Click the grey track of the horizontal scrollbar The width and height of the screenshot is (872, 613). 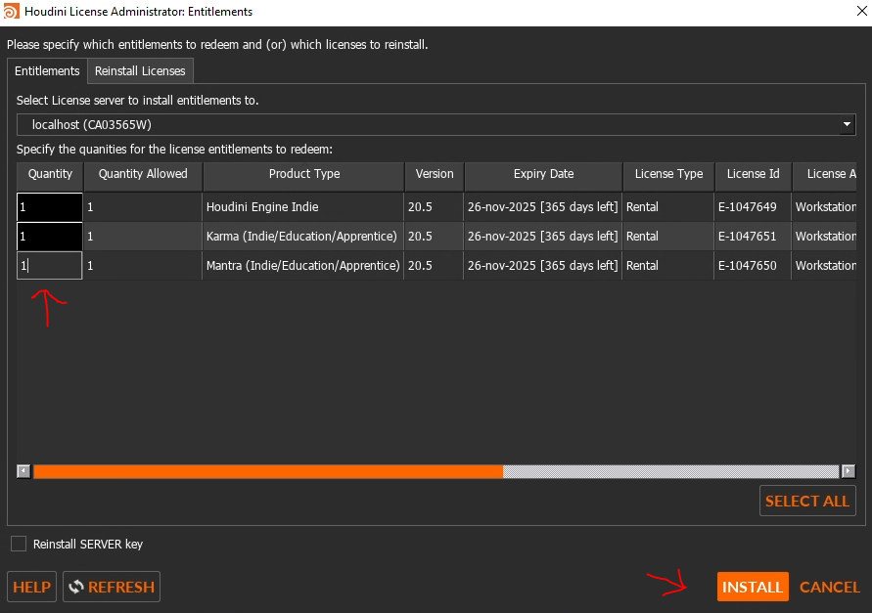point(671,471)
